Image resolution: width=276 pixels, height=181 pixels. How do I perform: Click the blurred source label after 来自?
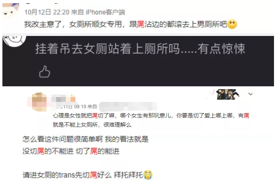coord(128,107)
